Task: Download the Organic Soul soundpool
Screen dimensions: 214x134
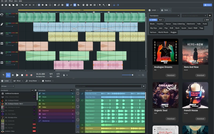Action: 171,119
